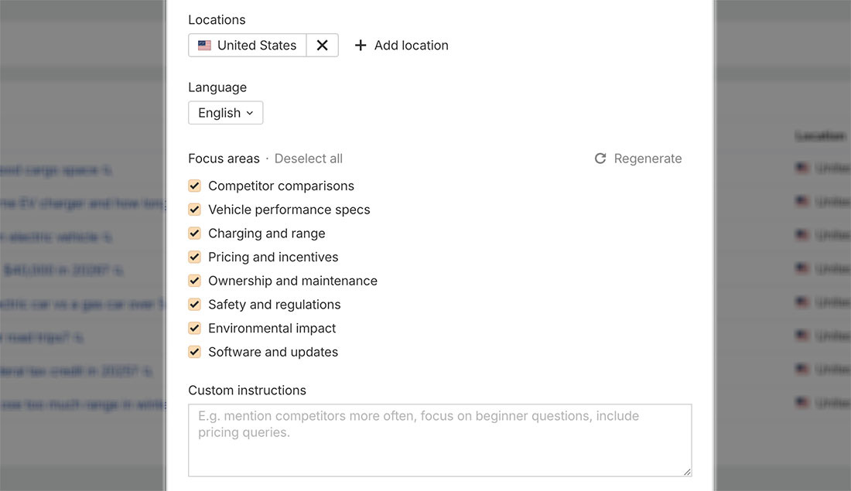Screen dimensions: 851x491
Task: Click the plus icon to add location
Action: [361, 46]
